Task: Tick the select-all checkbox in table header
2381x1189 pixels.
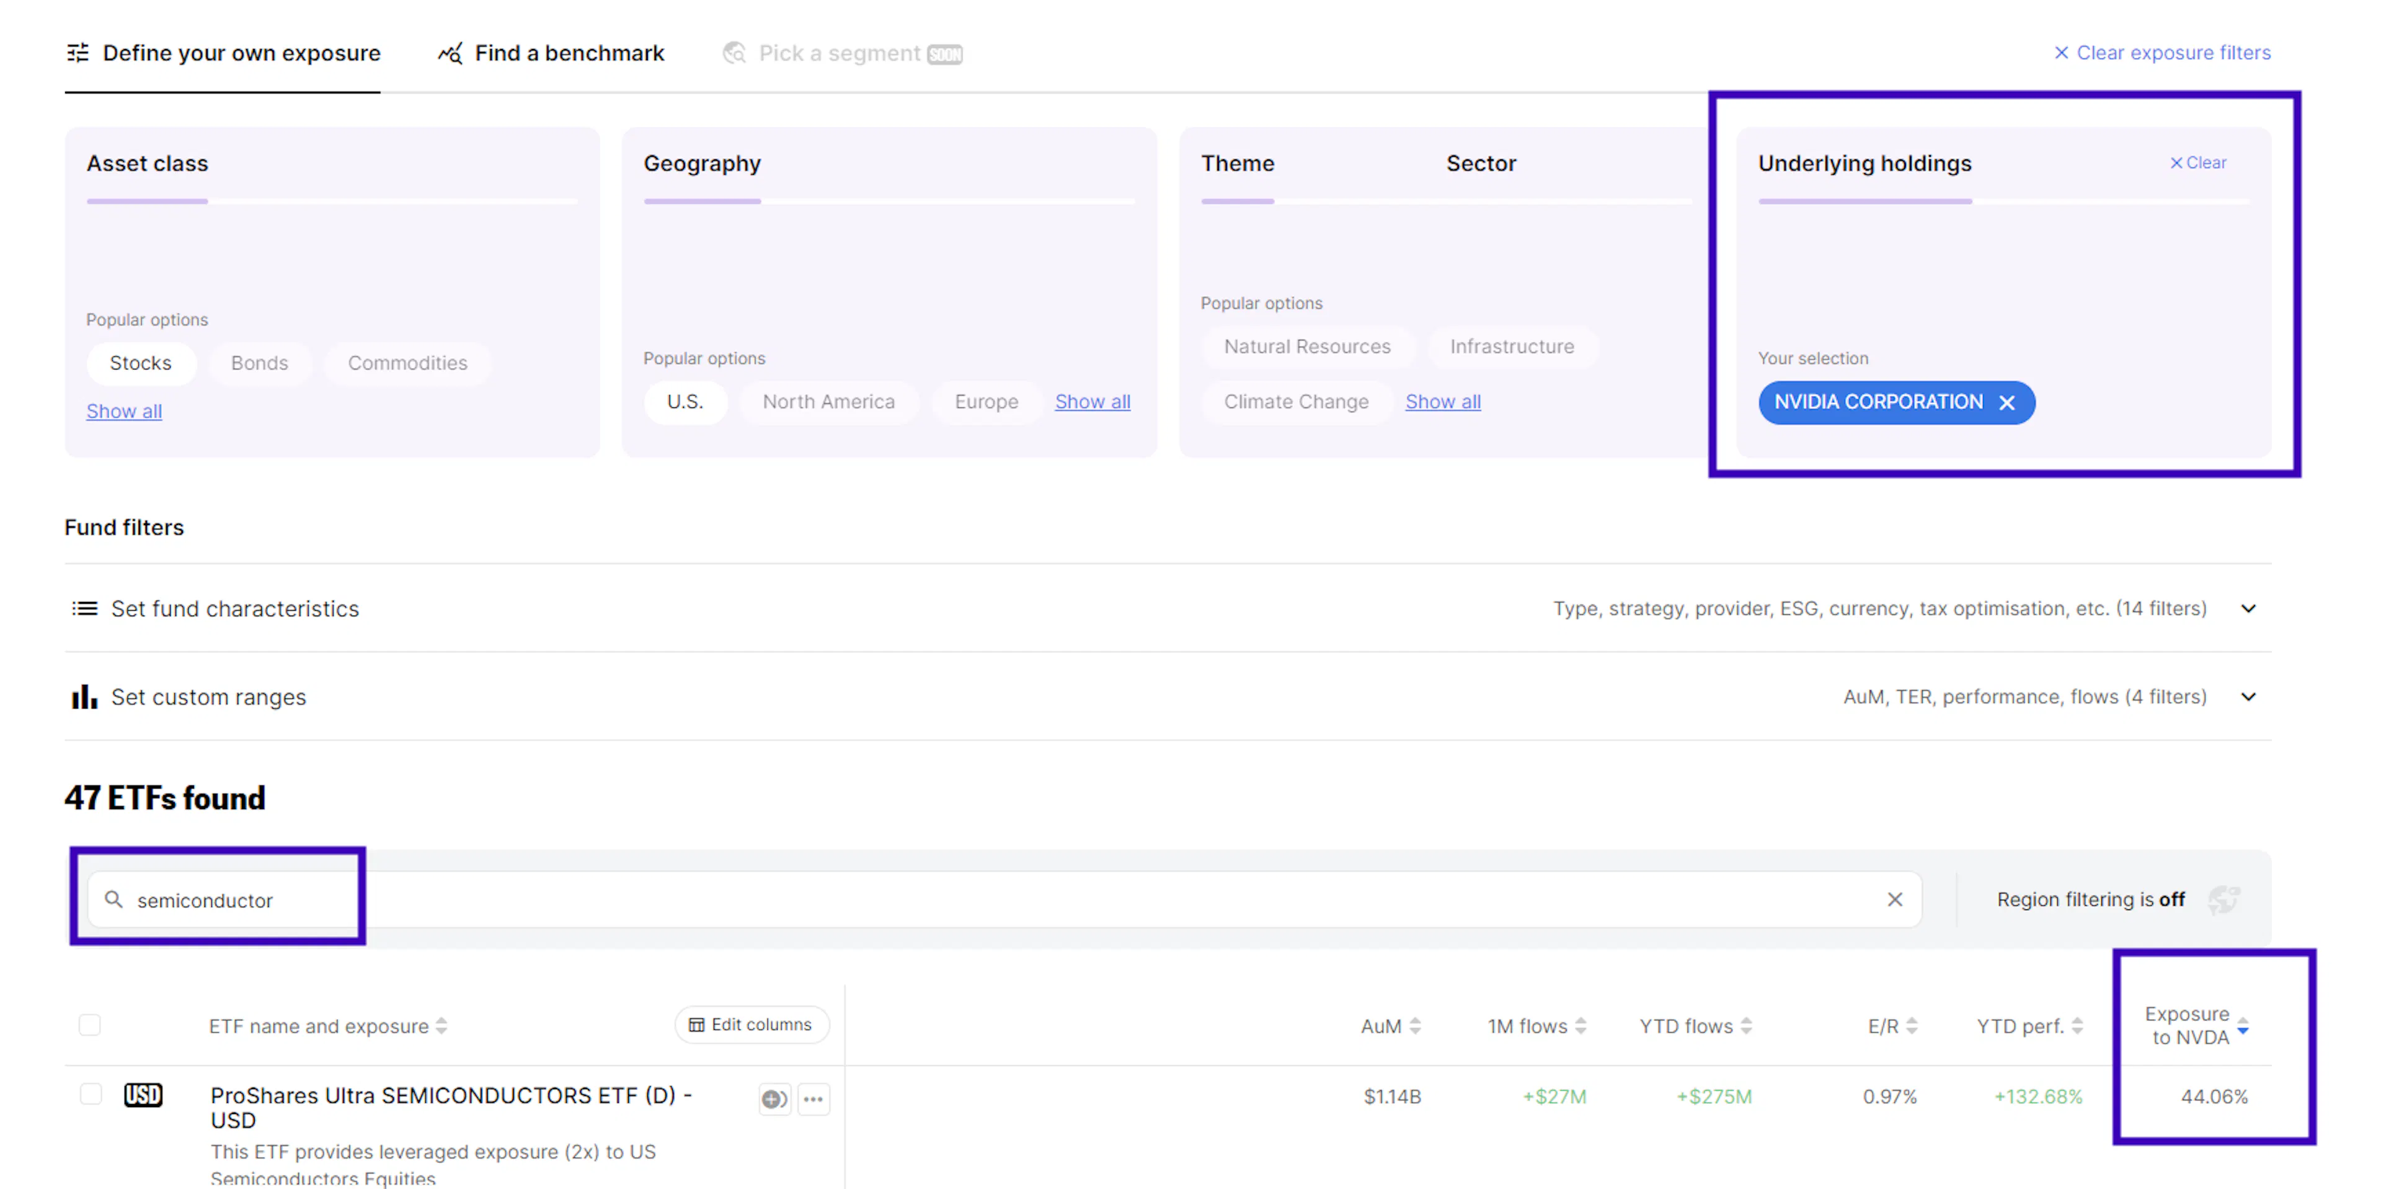Action: tap(90, 1025)
